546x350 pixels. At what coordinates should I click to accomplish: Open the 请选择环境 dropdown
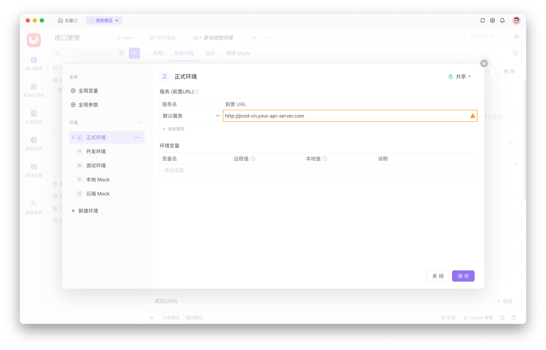[x=488, y=37]
